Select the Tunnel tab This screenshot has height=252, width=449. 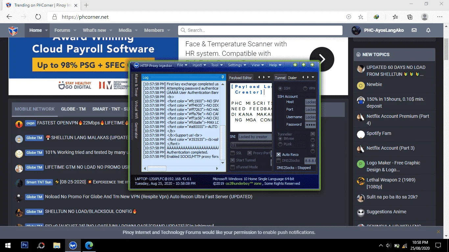click(x=280, y=78)
